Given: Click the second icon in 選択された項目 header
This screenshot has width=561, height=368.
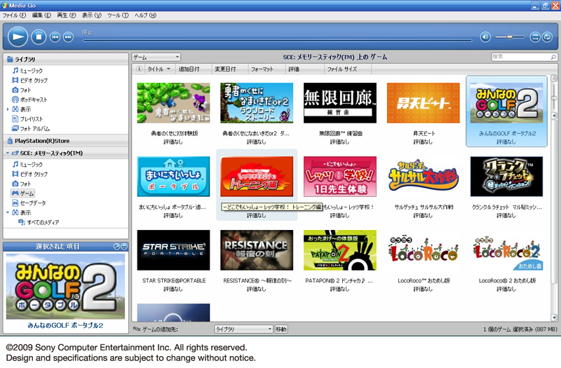Looking at the screenshot, I should click(x=124, y=247).
